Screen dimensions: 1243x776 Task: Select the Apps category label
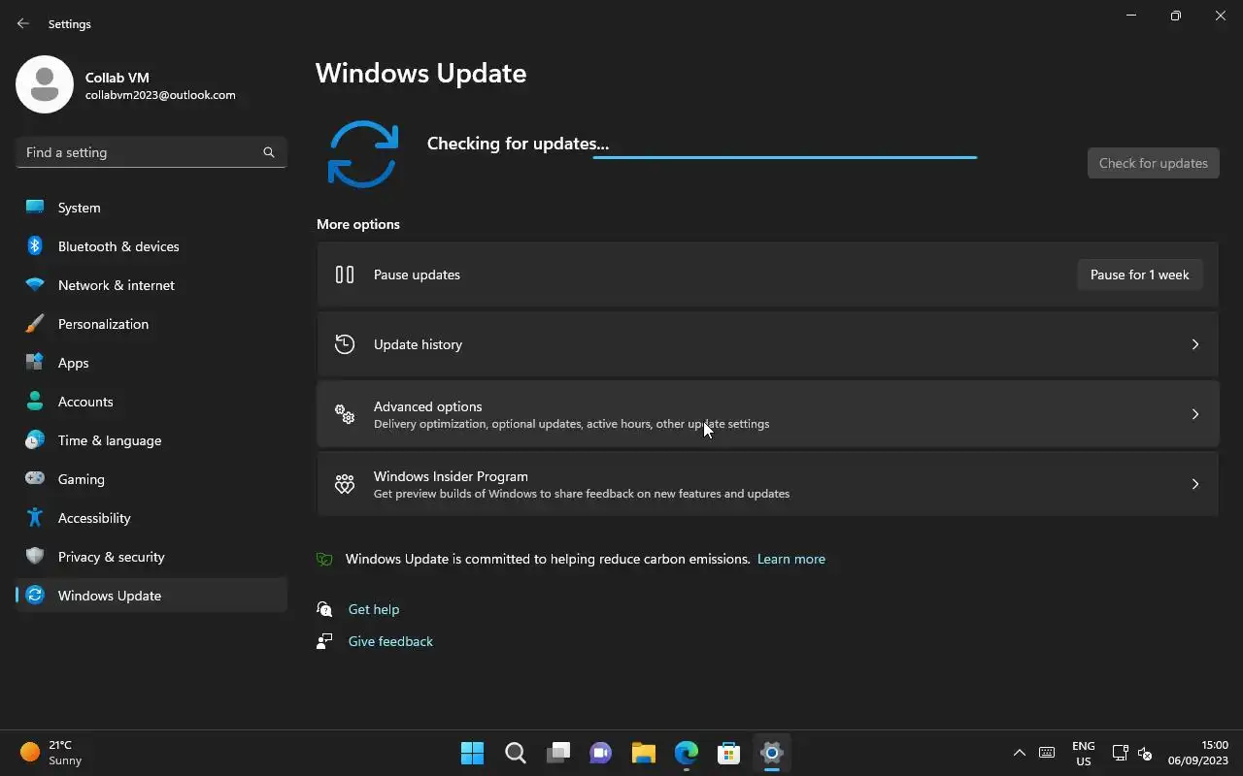(73, 363)
